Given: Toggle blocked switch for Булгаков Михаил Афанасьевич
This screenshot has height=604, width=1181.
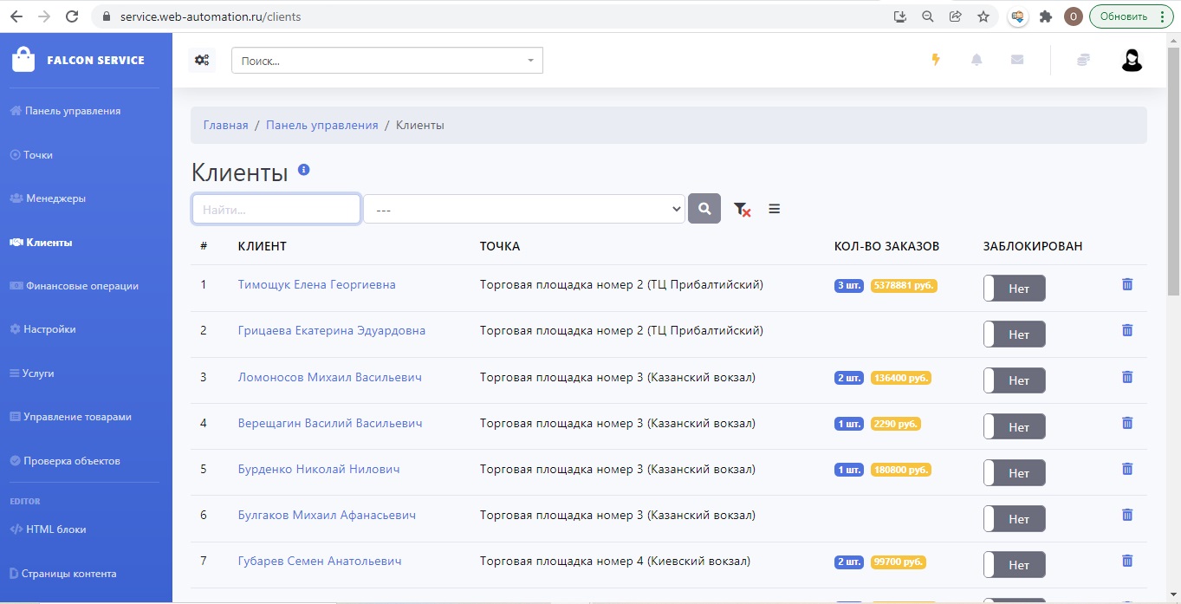Looking at the screenshot, I should click(x=1014, y=519).
